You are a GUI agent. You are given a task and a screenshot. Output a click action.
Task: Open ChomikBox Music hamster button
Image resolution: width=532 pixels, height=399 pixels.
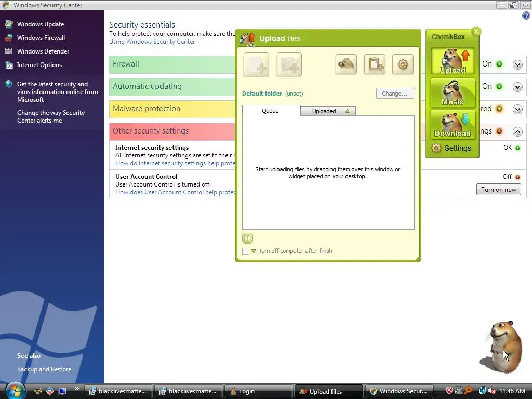click(x=453, y=94)
